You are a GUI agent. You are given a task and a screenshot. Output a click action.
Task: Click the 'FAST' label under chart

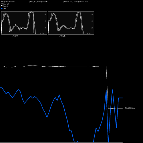15,36
